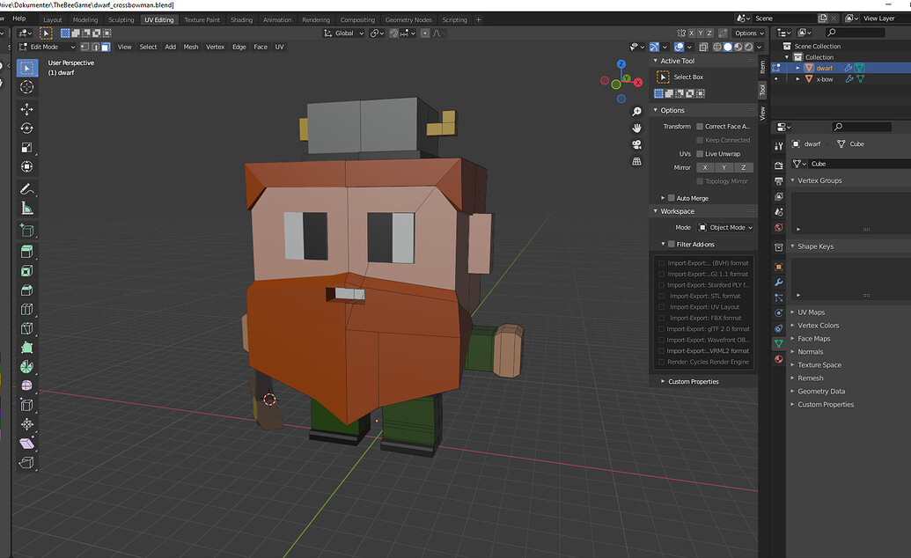Collapse the Vertex Groups panel
Viewport: 911px width, 558px height.
(x=792, y=180)
